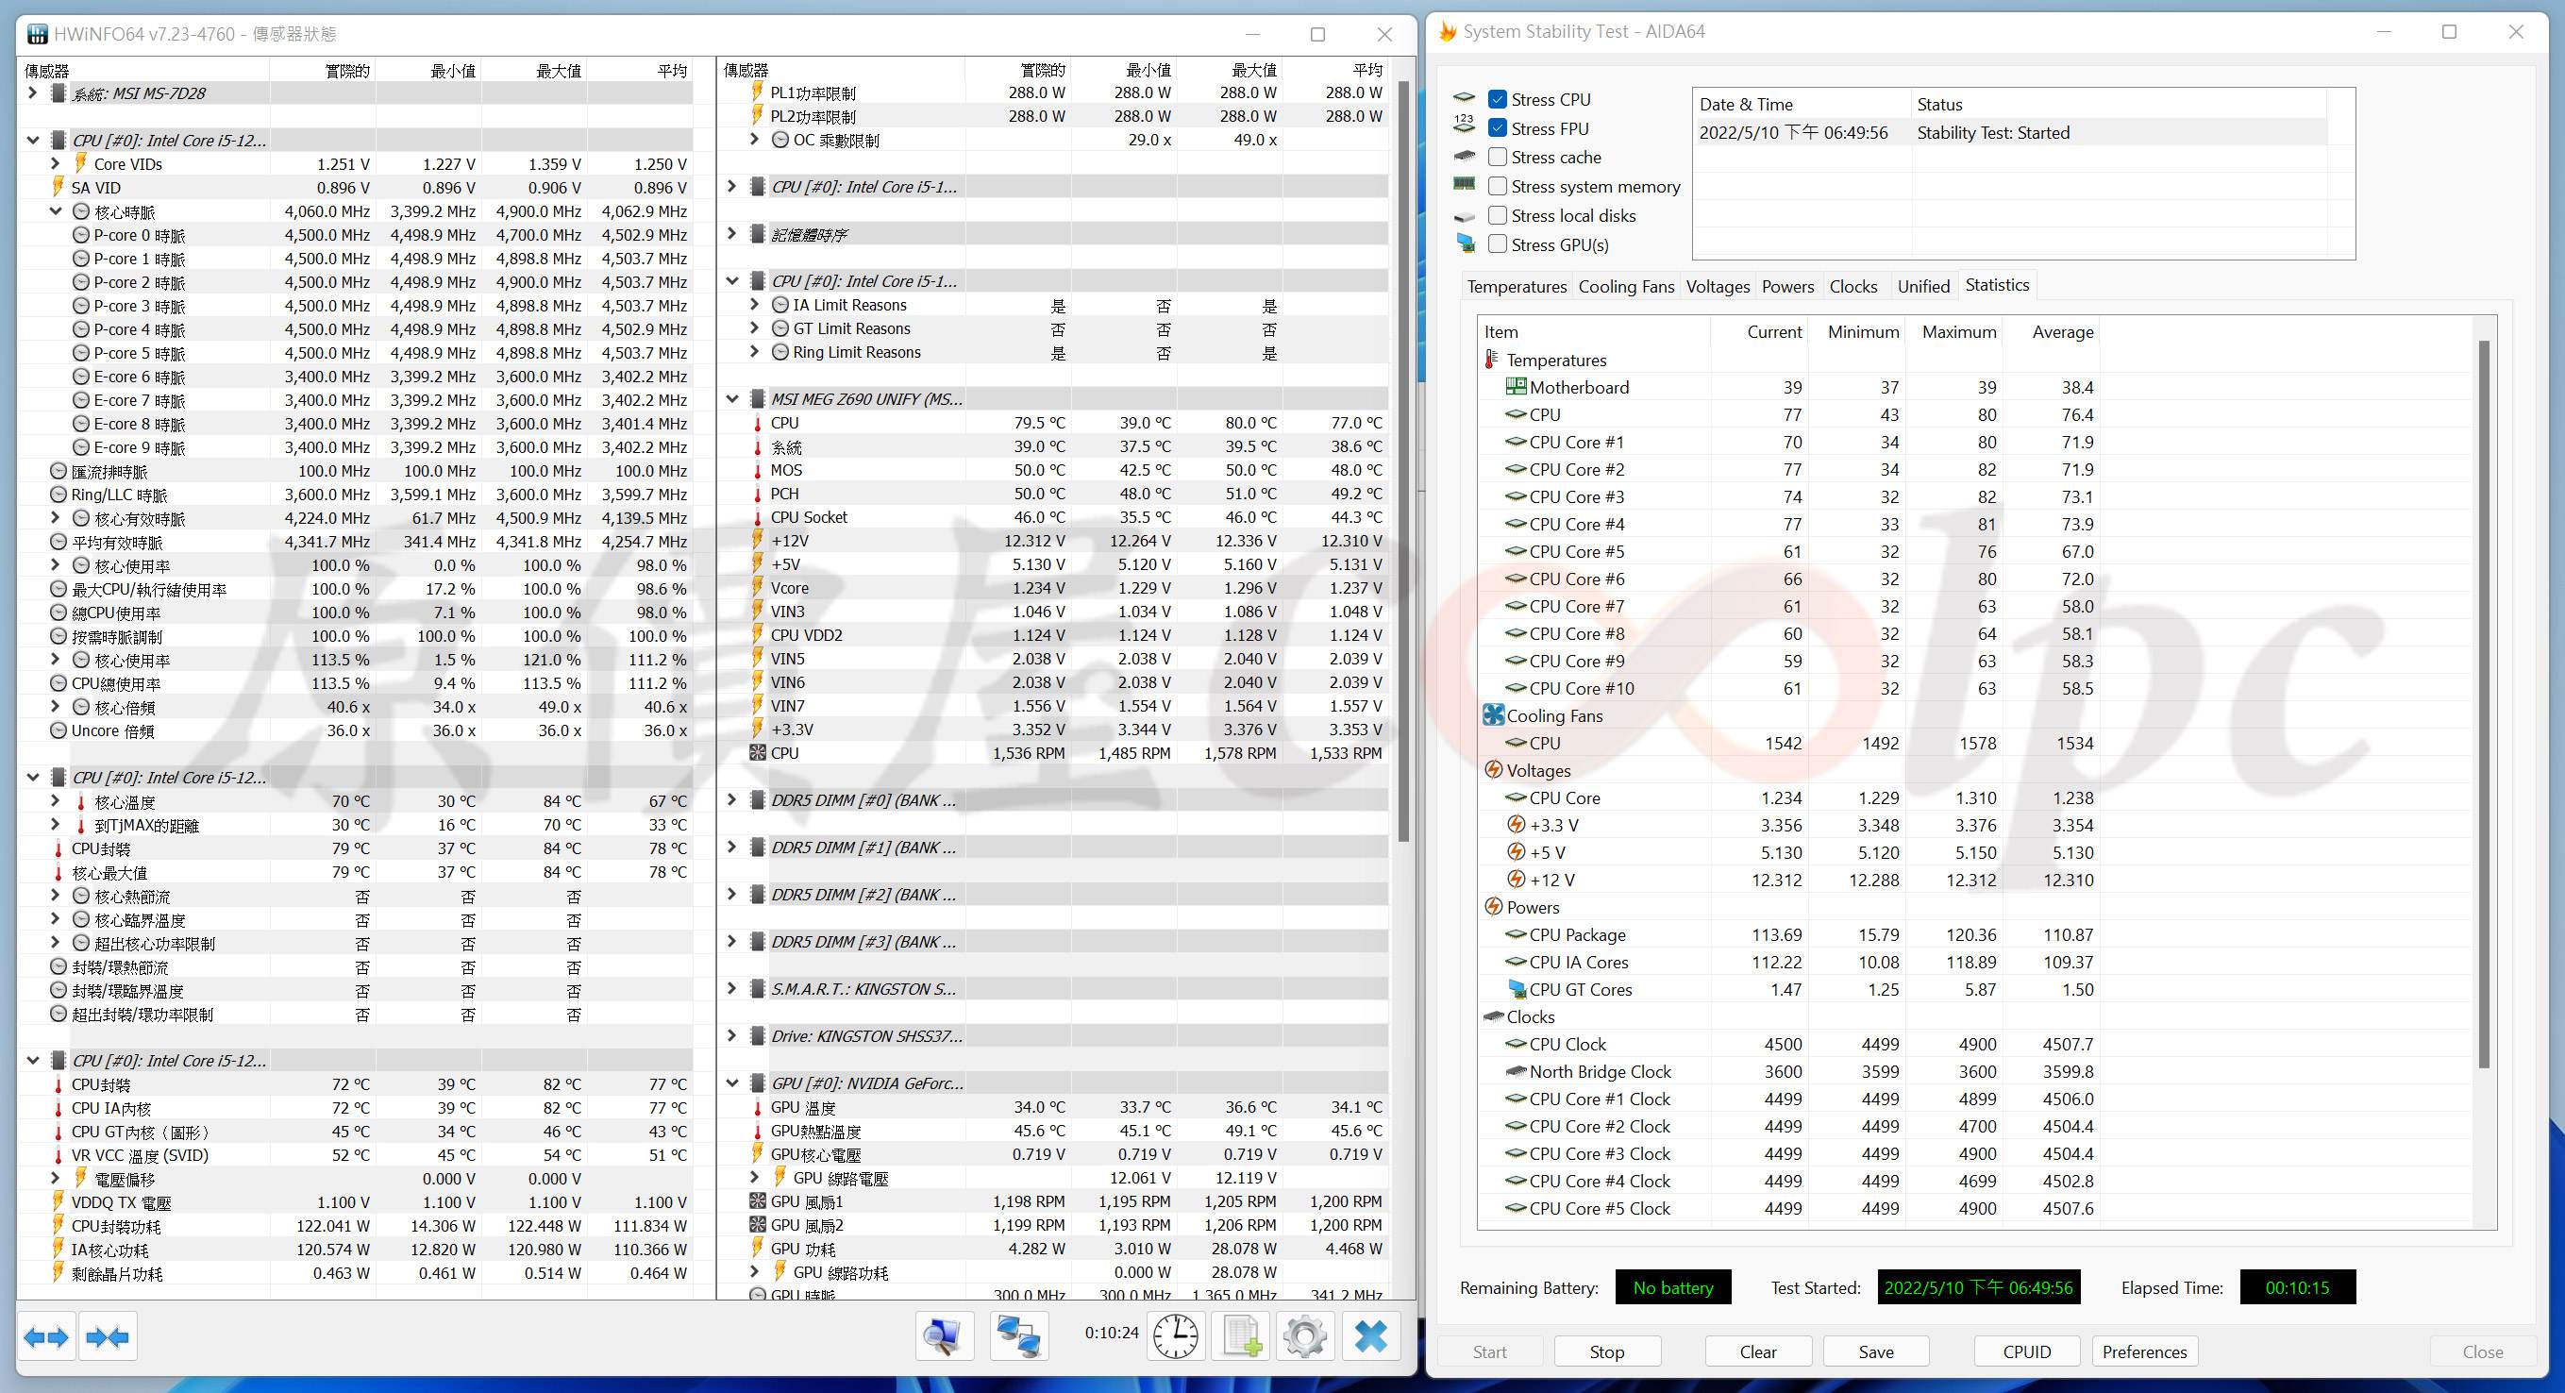Click the GPU 風扇1 fan icon in HWiNFO

point(758,1200)
